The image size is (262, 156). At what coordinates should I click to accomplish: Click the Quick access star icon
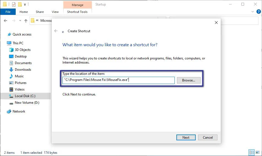coord(9,34)
